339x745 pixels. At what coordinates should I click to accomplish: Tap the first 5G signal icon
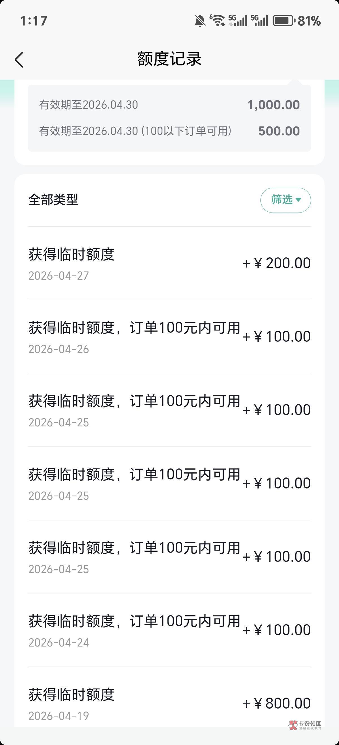[238, 21]
